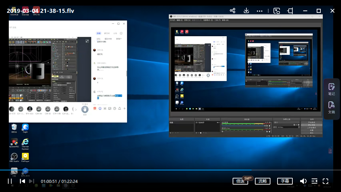Open the 倍速 playback speed menu
341x192 pixels.
pos(240,181)
